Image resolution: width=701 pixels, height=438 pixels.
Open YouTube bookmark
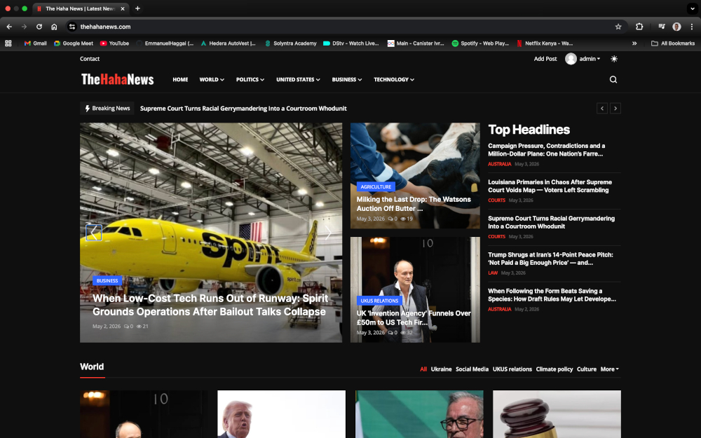114,43
